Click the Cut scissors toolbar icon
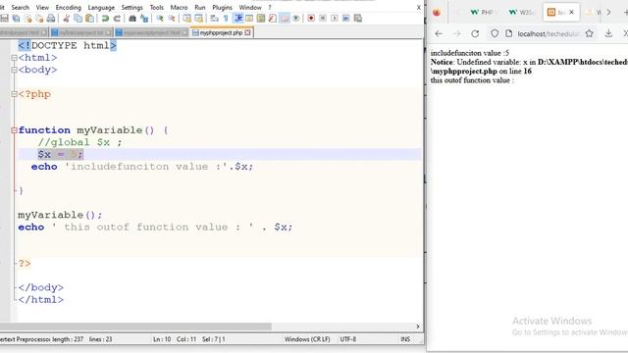The width and height of the screenshot is (628, 353). 67,19
